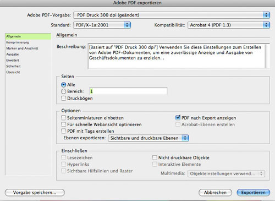Open the disabled Multimedia dropdown

[226, 173]
